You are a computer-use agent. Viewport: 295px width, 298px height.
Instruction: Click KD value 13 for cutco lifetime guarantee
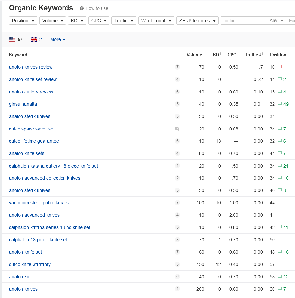[218, 141]
